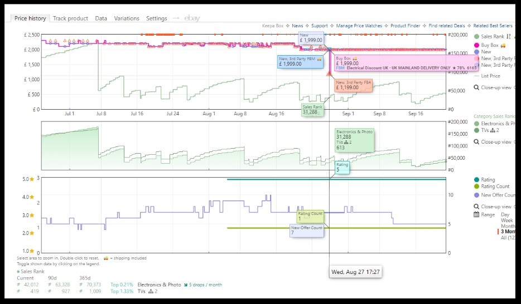Screen dimensions: 521x304
Task: Click the TVs category legend dot
Action: [x=476, y=130]
